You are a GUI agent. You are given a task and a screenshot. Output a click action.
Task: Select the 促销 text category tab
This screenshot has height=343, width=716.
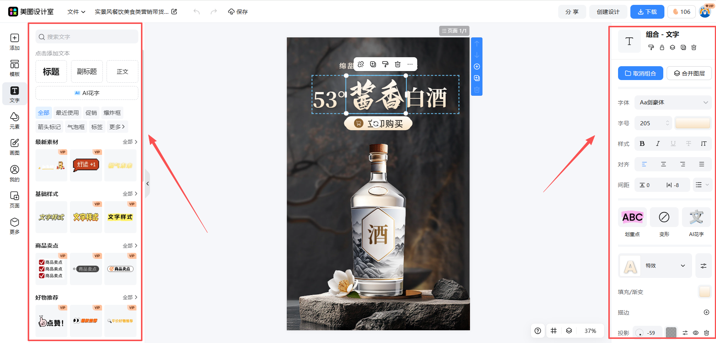(91, 113)
